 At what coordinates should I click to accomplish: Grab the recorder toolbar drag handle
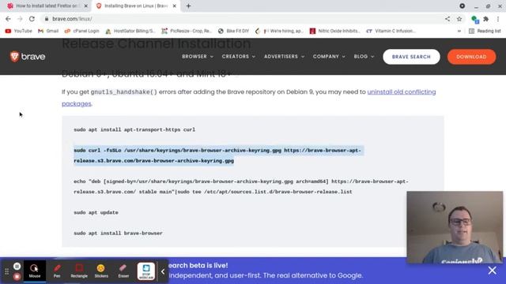click(7, 271)
